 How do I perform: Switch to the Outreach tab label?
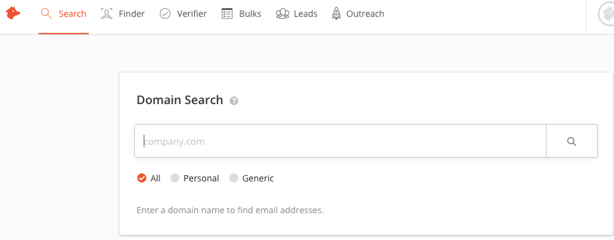coord(366,14)
